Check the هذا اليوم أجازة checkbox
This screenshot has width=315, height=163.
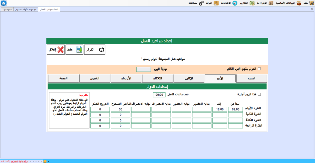(260, 94)
